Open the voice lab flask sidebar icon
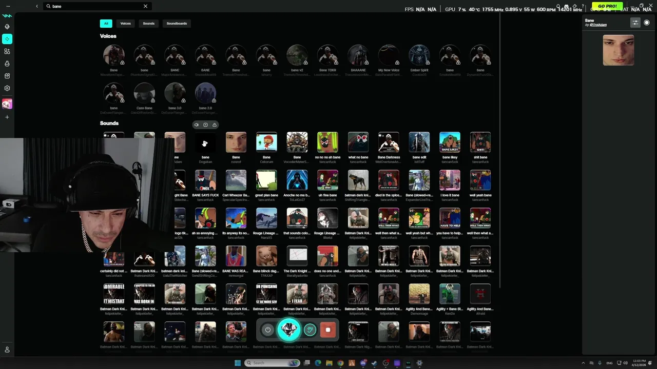 coord(7,64)
